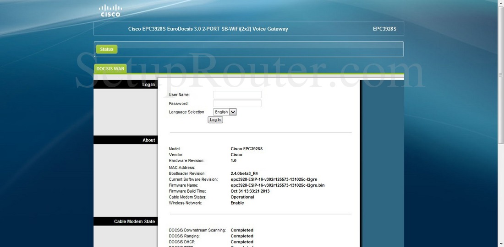Click the scrollbar down arrow
The image size is (504, 247).
coord(500,243)
